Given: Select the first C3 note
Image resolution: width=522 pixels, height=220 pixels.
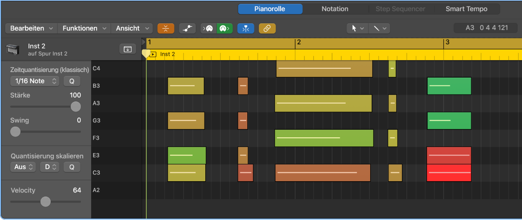Looking at the screenshot, I should tap(187, 173).
